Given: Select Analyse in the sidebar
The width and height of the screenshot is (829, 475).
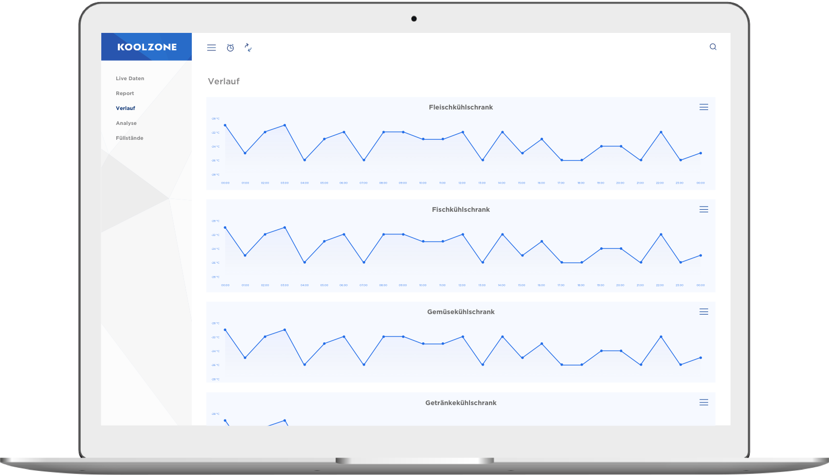Looking at the screenshot, I should (126, 123).
